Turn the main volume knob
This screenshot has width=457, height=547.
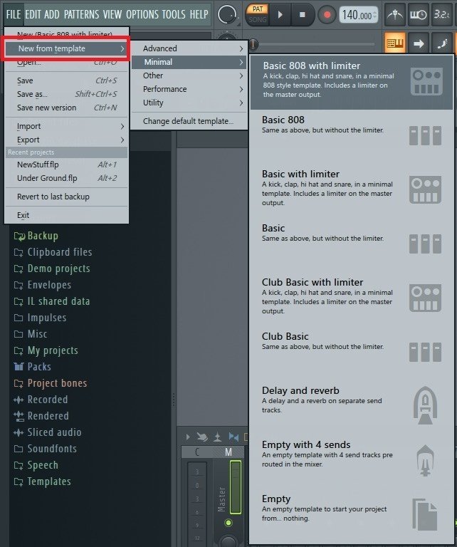[227, 15]
